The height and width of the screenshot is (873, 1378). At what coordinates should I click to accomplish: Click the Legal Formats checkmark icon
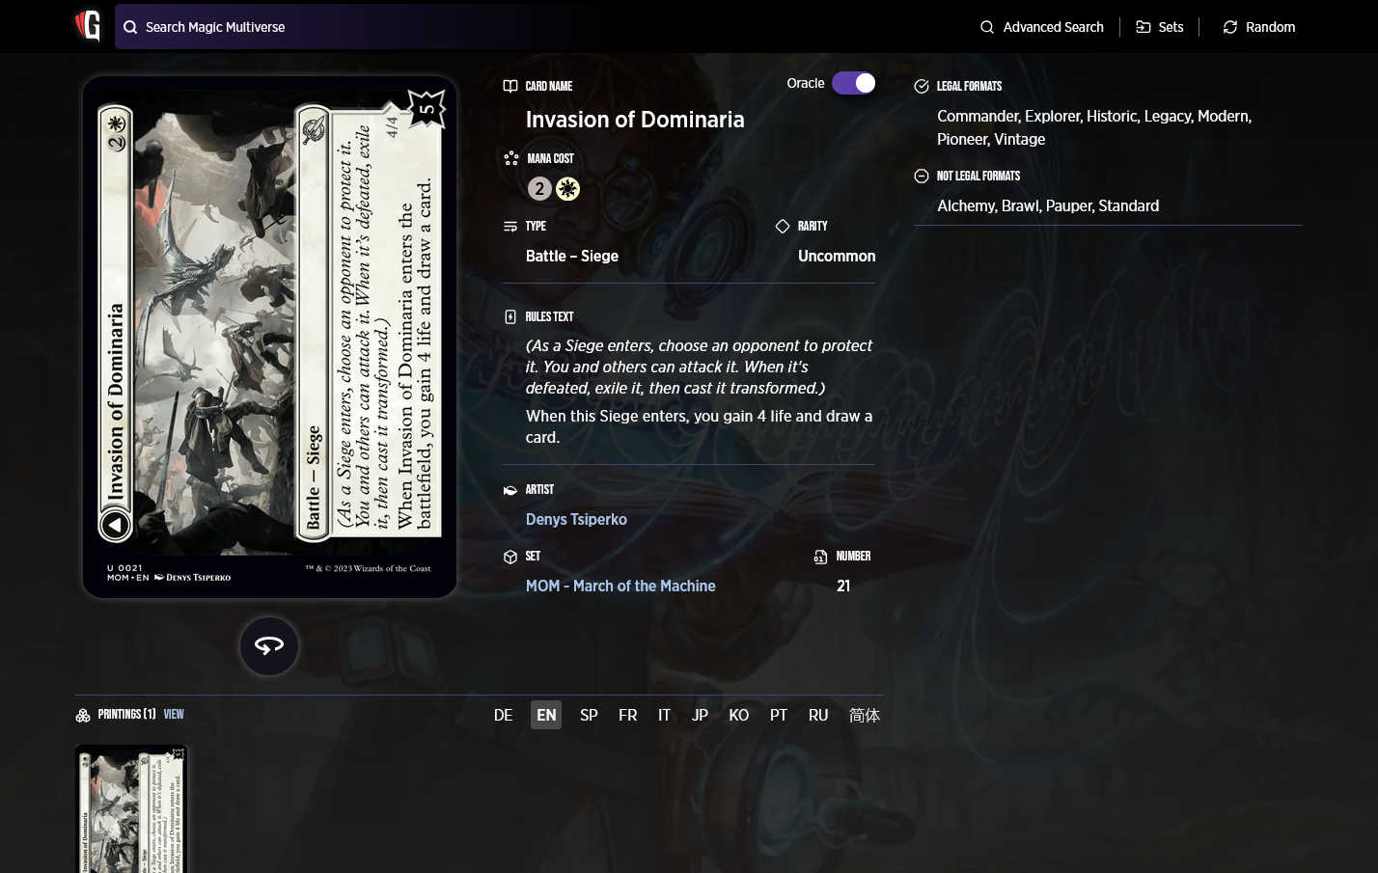(922, 86)
